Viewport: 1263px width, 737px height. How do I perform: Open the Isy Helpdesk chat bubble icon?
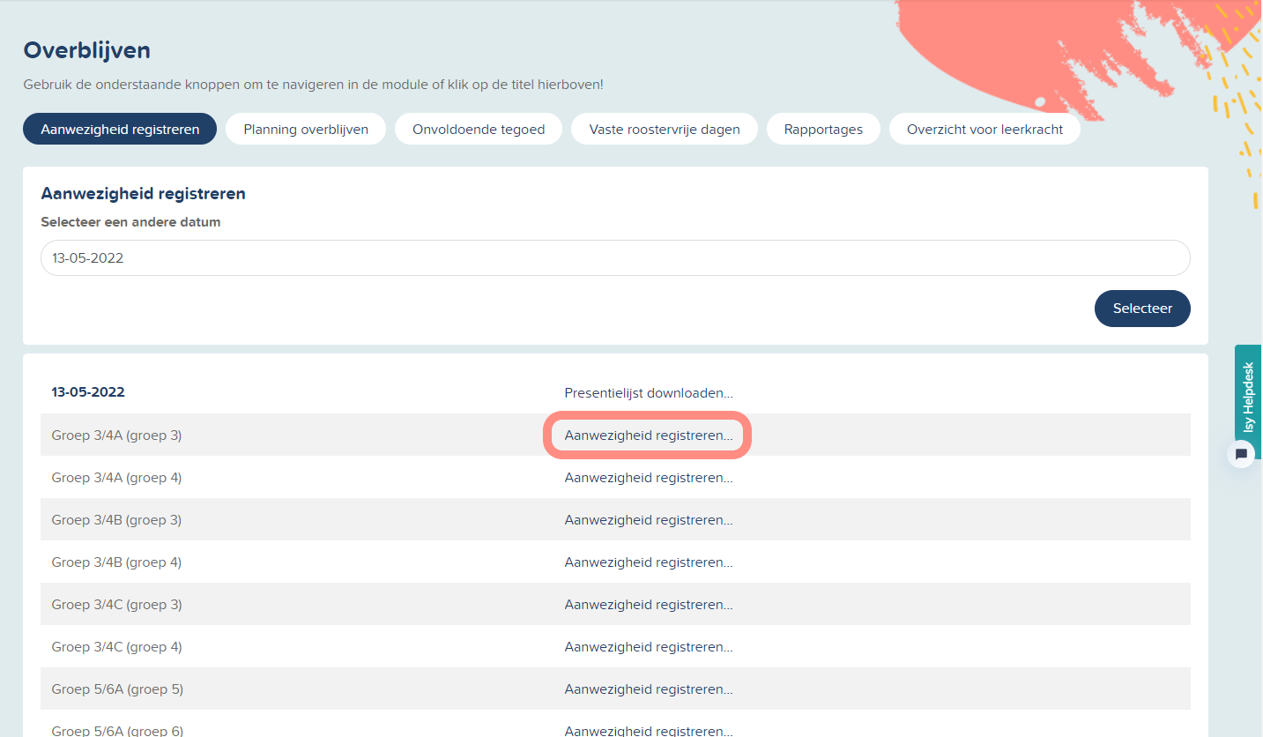[1241, 454]
